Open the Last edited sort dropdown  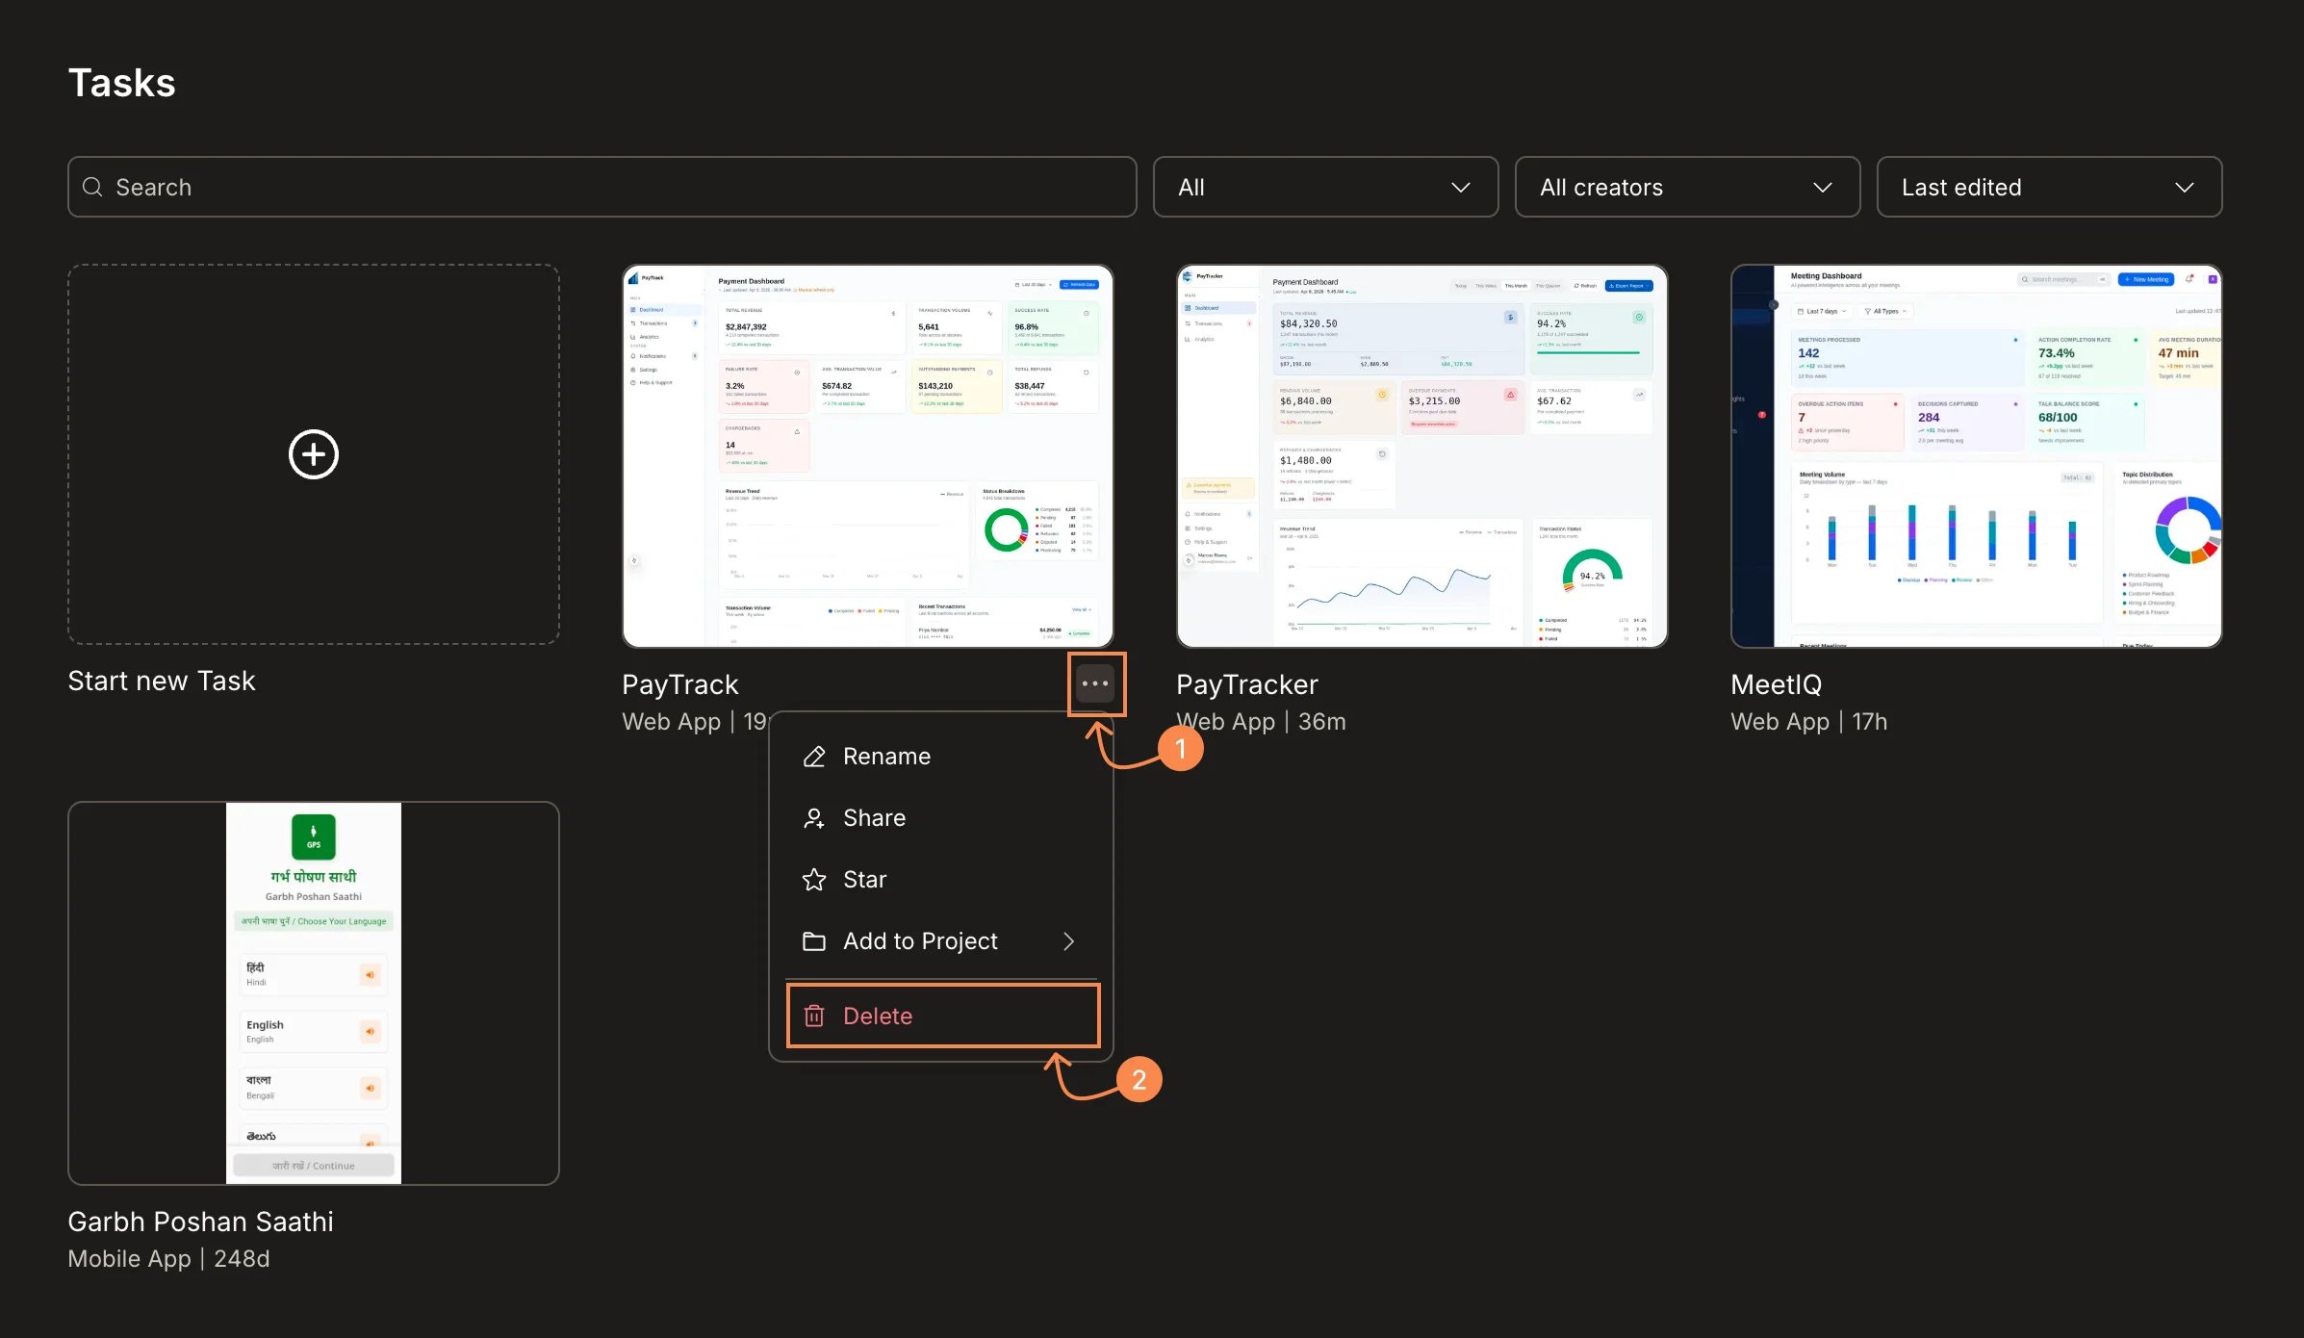point(2049,187)
